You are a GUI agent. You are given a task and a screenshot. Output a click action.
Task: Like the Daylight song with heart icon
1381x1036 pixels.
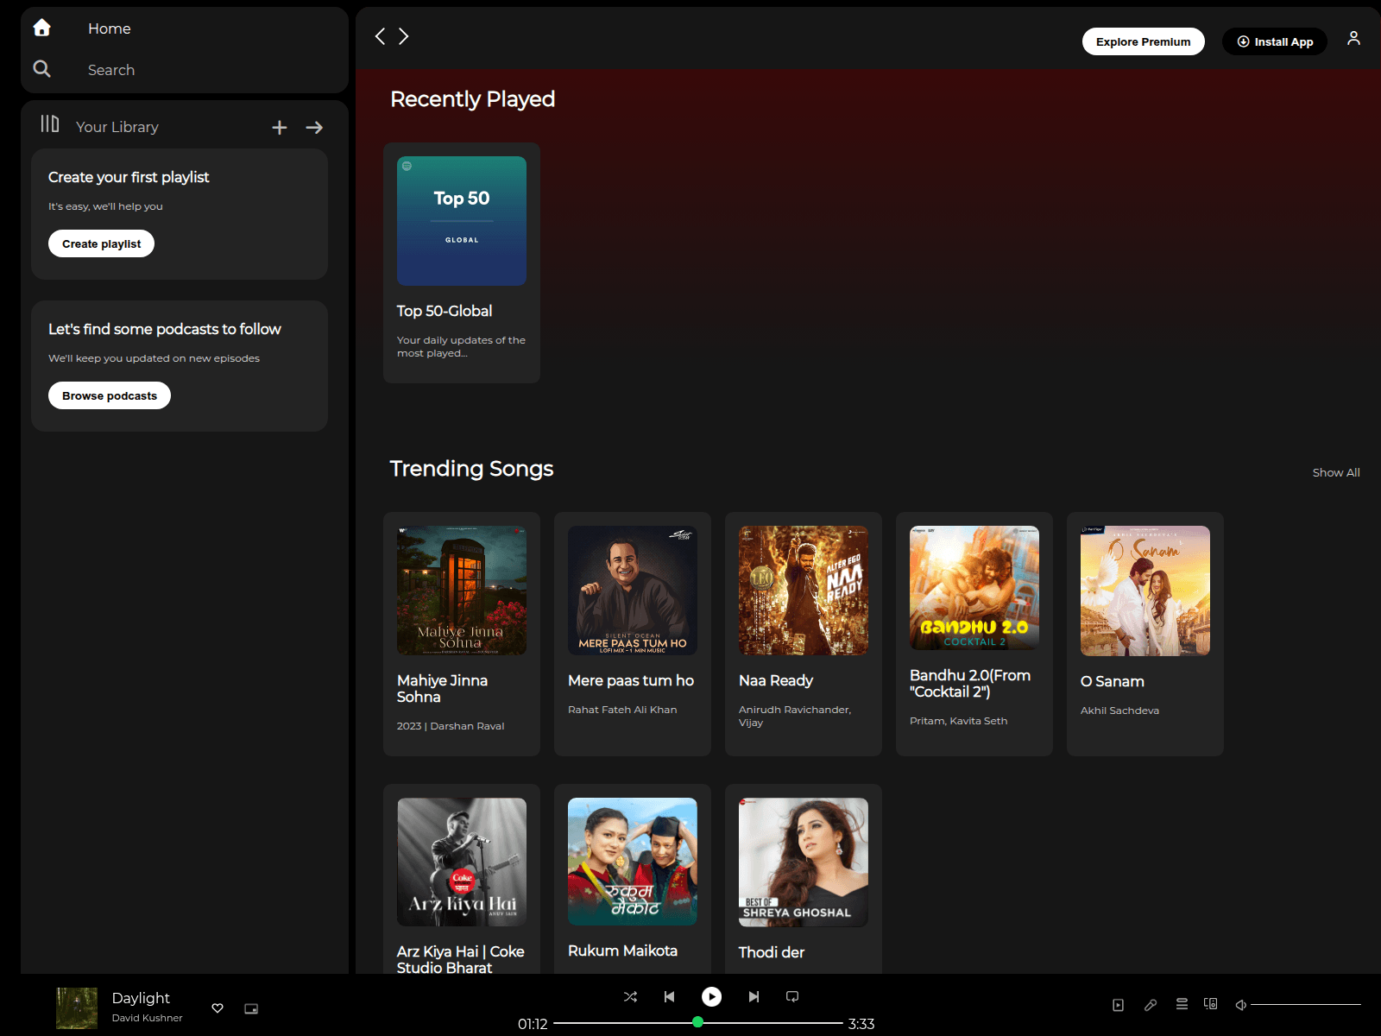tap(218, 1008)
